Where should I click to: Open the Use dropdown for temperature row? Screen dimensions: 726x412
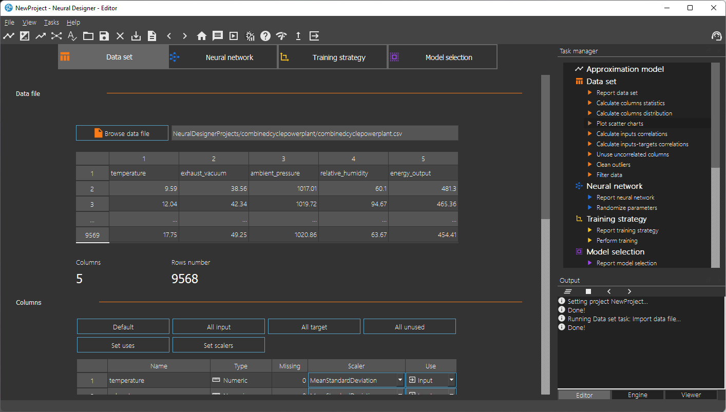[x=451, y=380]
